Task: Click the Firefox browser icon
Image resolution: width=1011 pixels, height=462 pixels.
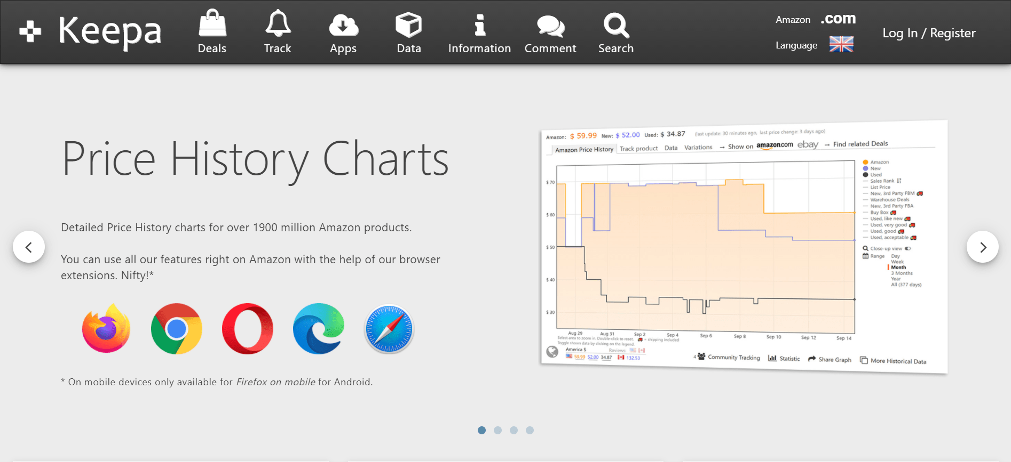Action: point(106,329)
